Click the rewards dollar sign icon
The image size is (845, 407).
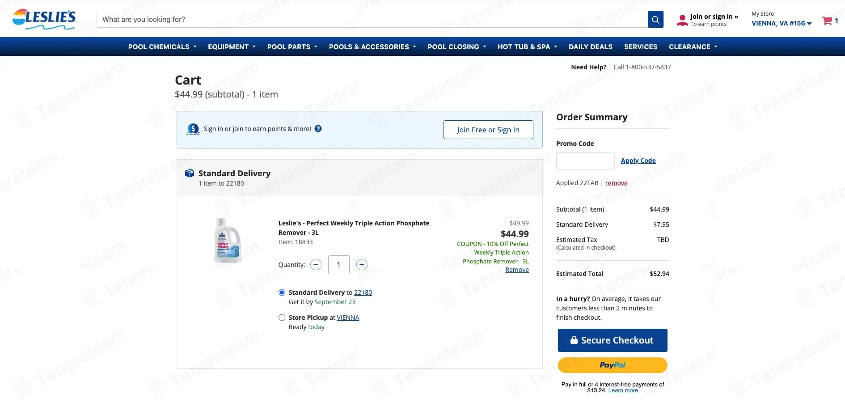coord(193,129)
